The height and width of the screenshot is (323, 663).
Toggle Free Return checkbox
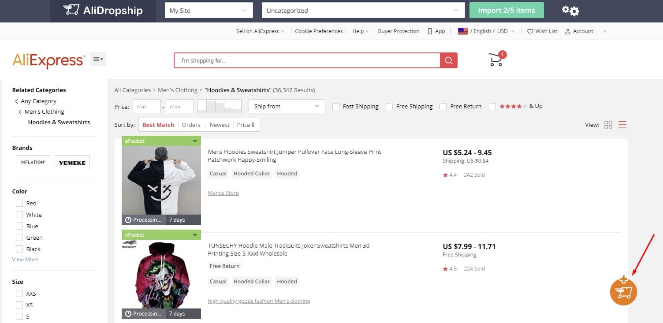[x=443, y=107]
